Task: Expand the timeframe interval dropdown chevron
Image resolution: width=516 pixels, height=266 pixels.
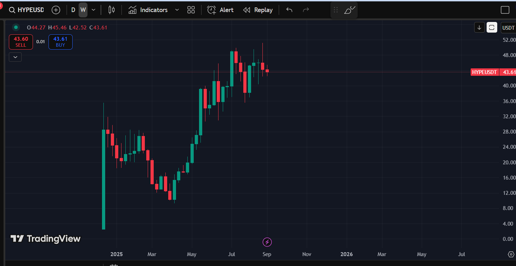Action: (x=93, y=10)
